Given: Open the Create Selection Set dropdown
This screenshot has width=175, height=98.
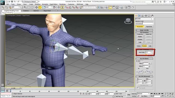Looking at the screenshot, I should (x=89, y=7).
